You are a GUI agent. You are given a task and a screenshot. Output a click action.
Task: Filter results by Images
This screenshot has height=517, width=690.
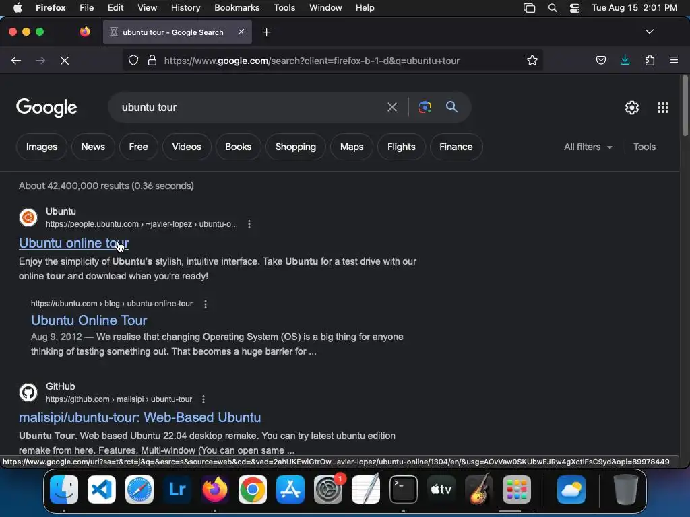click(x=41, y=147)
